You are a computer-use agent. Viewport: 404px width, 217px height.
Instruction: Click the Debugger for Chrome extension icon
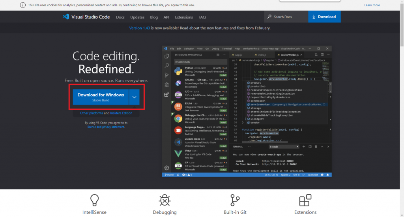click(x=178, y=118)
